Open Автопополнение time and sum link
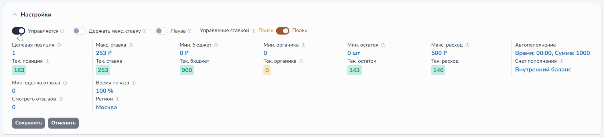 [552, 53]
